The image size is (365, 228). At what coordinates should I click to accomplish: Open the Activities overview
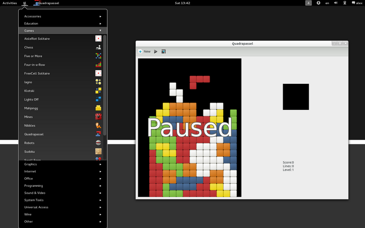(x=9, y=3)
